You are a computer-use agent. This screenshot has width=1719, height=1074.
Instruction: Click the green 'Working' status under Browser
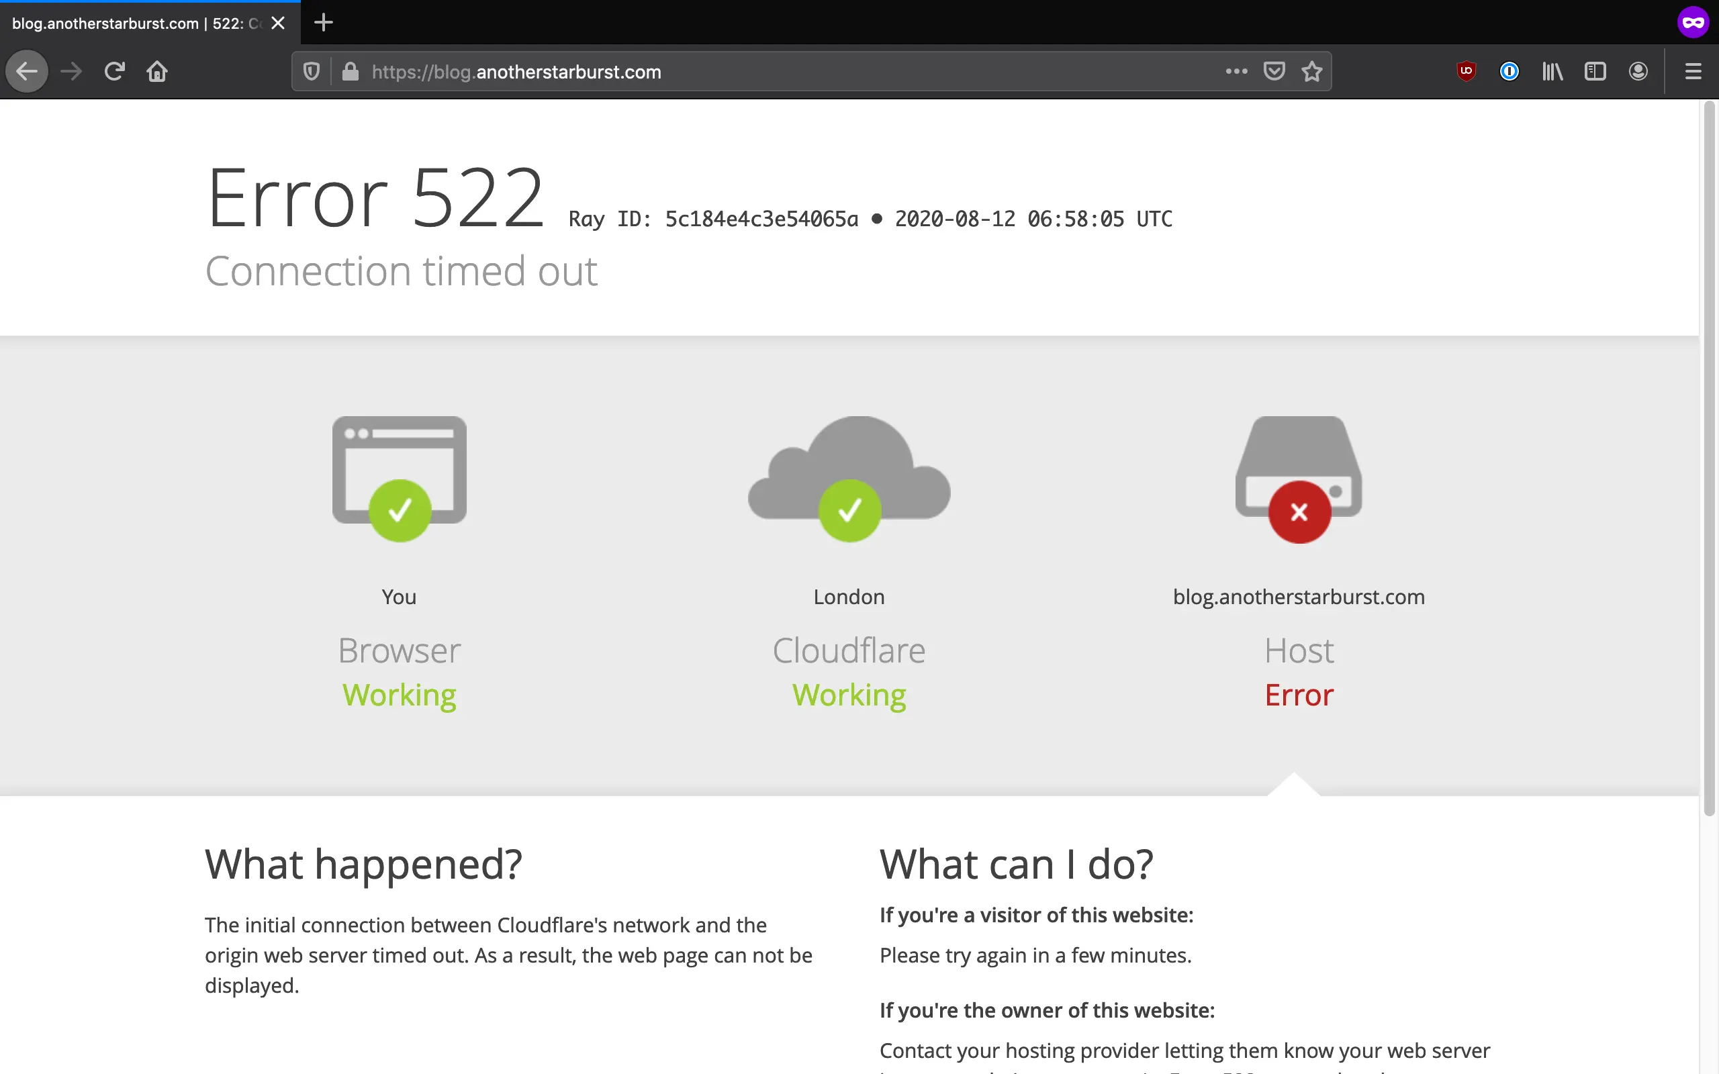pyautogui.click(x=400, y=695)
